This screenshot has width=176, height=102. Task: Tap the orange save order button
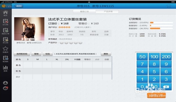click(156, 95)
